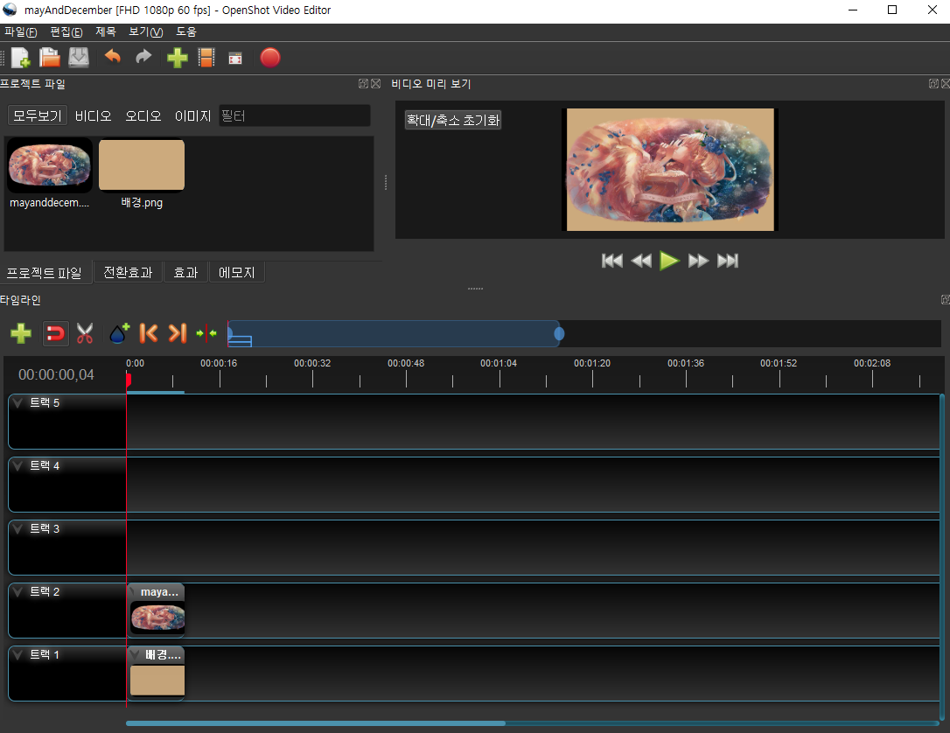This screenshot has height=733, width=950.
Task: Jump to end of preview
Action: (728, 261)
